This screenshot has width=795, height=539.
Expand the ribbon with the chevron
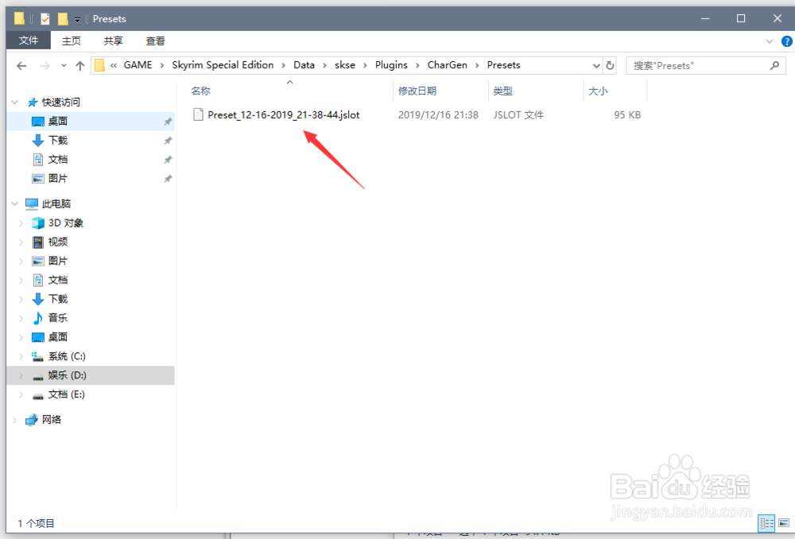point(770,41)
